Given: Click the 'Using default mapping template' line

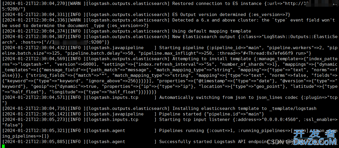Looking at the screenshot, I should point(211,31).
